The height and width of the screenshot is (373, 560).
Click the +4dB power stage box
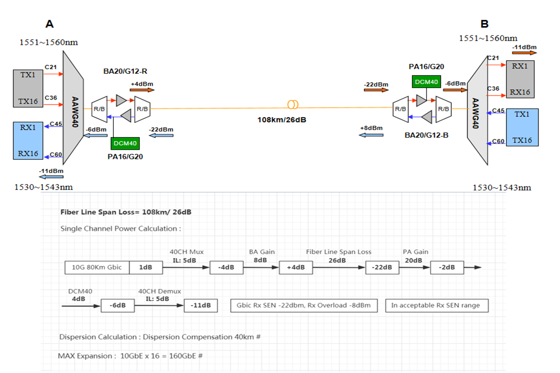pyautogui.click(x=296, y=267)
